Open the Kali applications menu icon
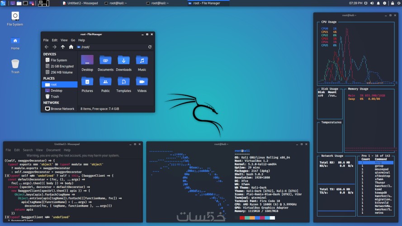 pos(3,3)
